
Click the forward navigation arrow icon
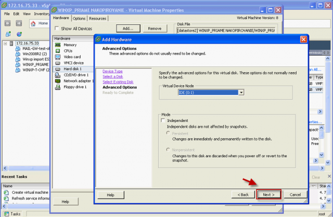coord(19,23)
